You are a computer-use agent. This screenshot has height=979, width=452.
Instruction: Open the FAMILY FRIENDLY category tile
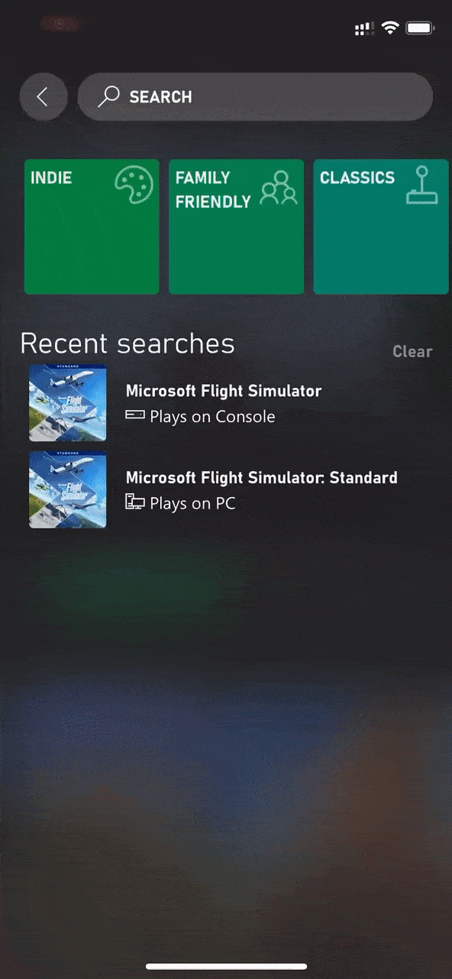click(236, 226)
